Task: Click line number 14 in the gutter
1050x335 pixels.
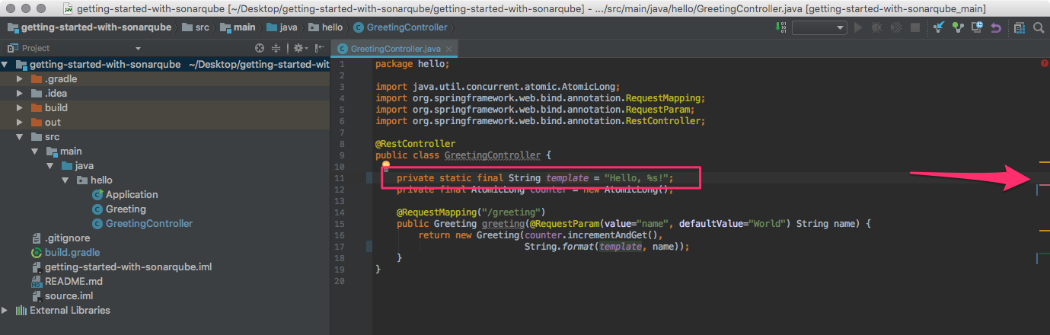Action: 340,212
